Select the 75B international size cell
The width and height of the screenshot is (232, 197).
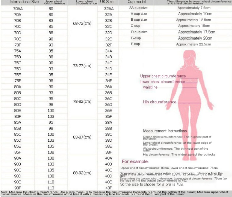pyautogui.click(x=18, y=57)
